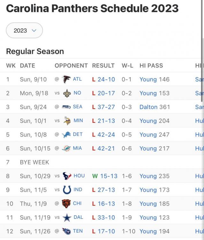
Task: Click the Dallas Cowboys star logo
Action: 67,218
